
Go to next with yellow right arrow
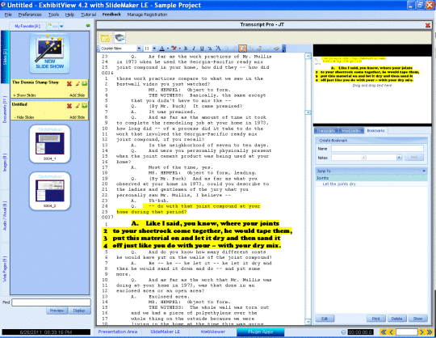pos(421,332)
